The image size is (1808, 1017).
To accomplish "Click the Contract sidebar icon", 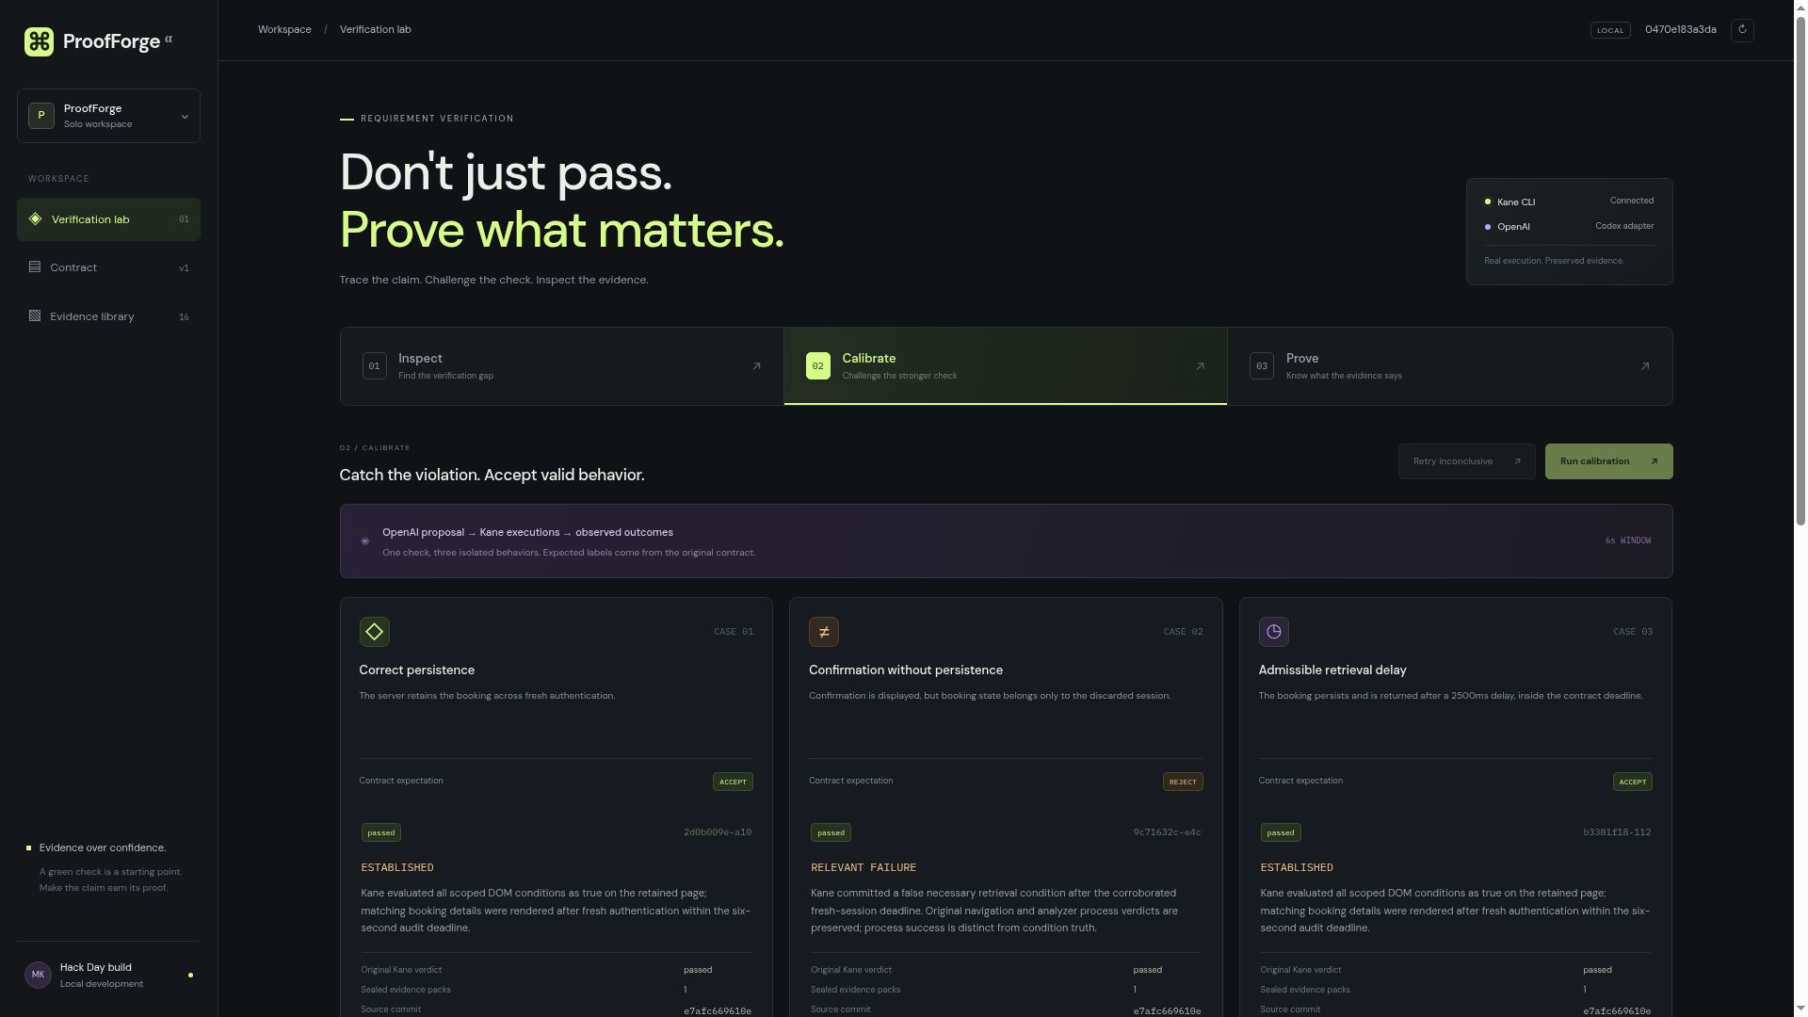I will 35,267.
